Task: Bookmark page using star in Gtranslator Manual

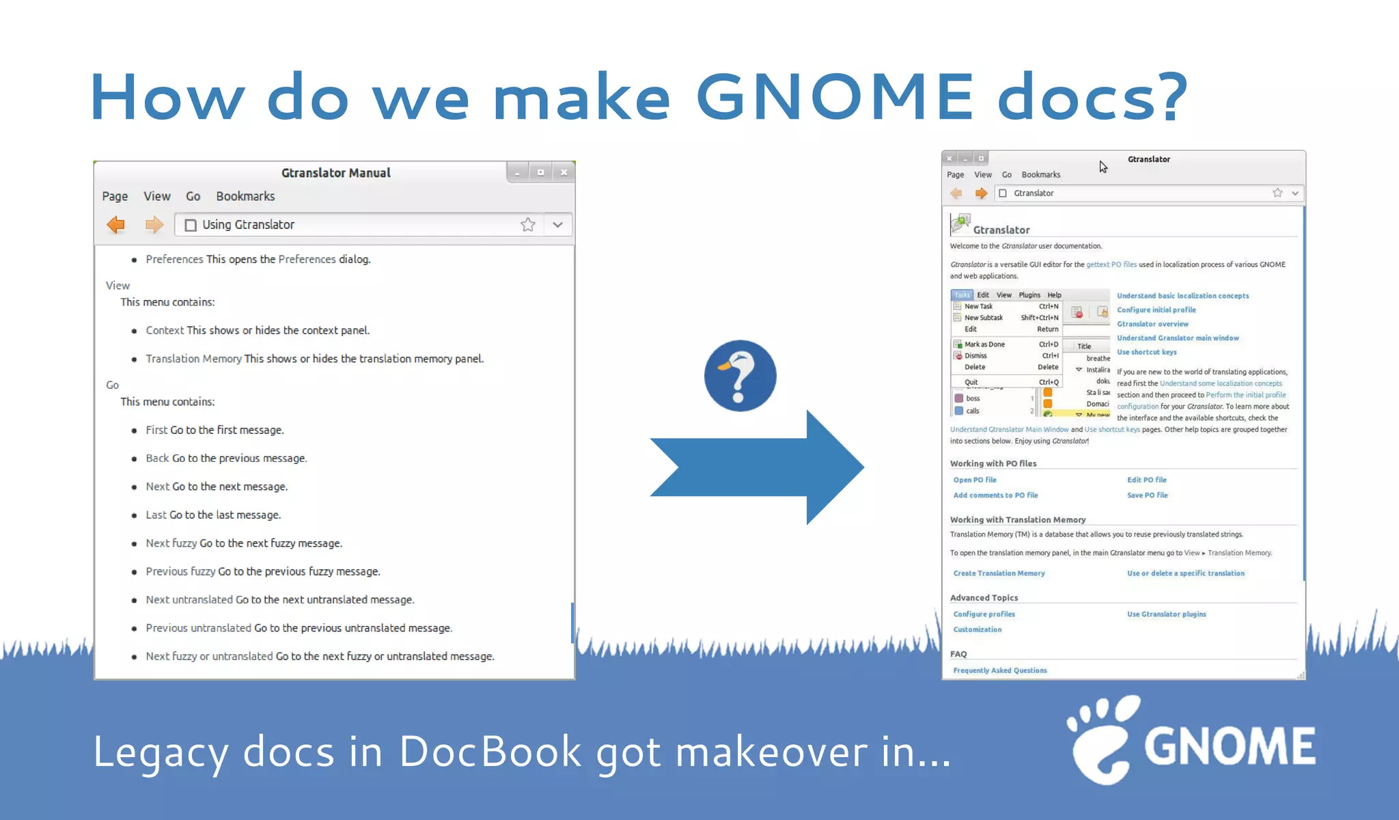Action: point(527,225)
